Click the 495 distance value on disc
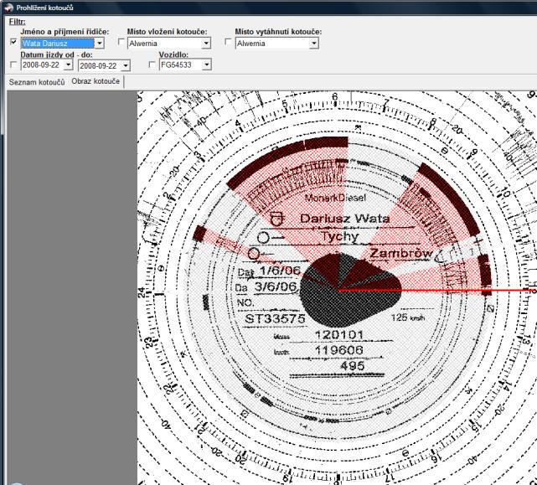The height and width of the screenshot is (485, 537). (353, 366)
